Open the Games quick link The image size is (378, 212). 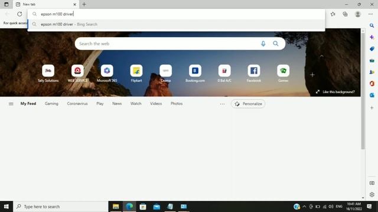click(283, 73)
